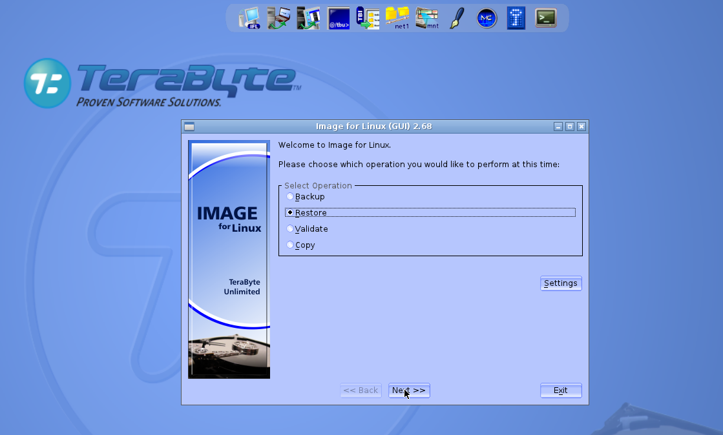723x435 pixels.
Task: Open the Settings dialog
Action: pos(561,283)
